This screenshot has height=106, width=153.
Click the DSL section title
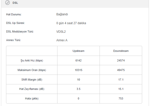pyautogui.click(x=15, y=3)
